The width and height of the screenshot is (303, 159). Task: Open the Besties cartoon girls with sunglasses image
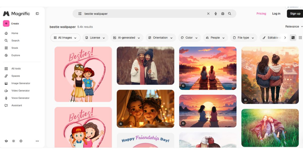(x=83, y=74)
